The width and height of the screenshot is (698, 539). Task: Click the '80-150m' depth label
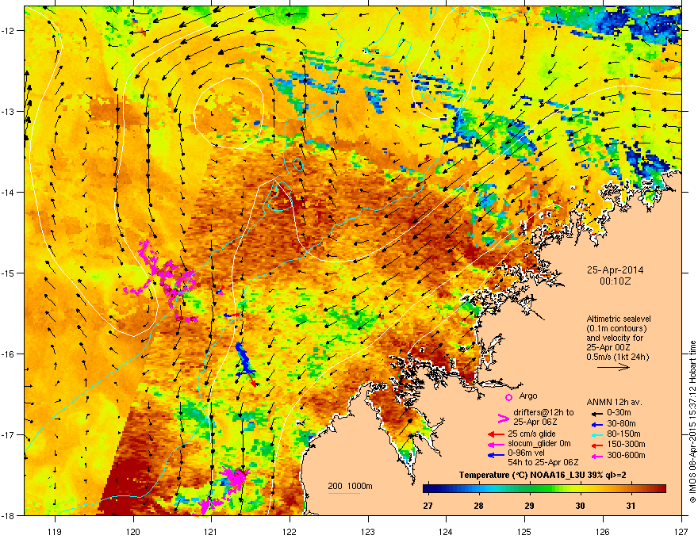pyautogui.click(x=623, y=434)
